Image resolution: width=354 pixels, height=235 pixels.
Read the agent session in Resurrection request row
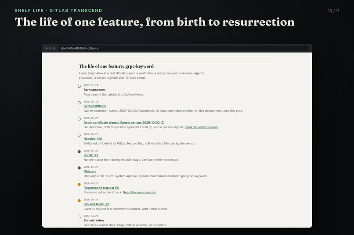140,192
